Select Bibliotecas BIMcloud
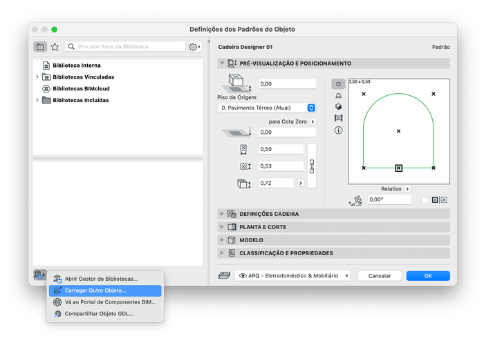The height and width of the screenshot is (347, 484). [81, 89]
